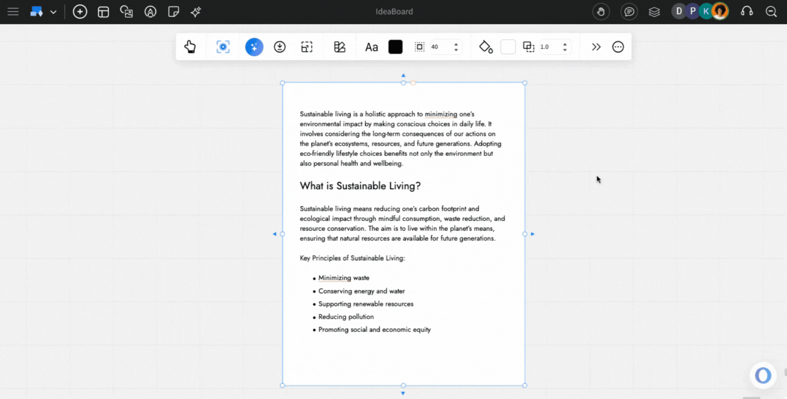Viewport: 787px width, 399px height.
Task: Click the IdeaBoard title
Action: (394, 11)
